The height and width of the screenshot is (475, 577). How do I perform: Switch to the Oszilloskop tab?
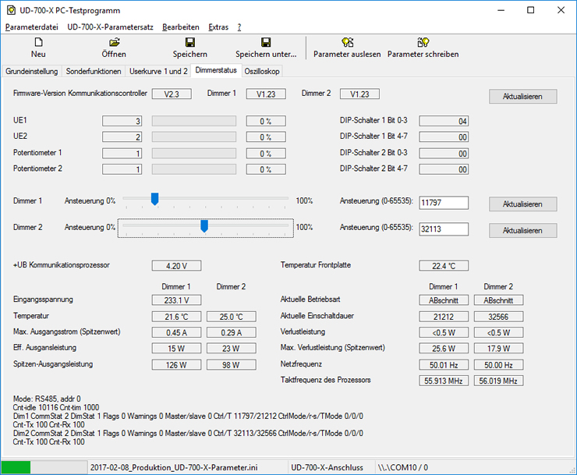(x=261, y=71)
